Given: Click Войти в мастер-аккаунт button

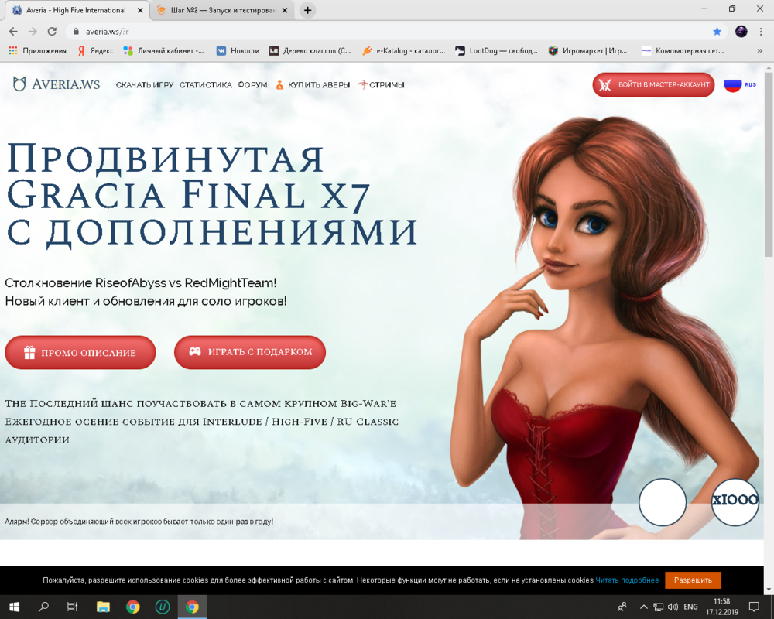Looking at the screenshot, I should coord(652,84).
